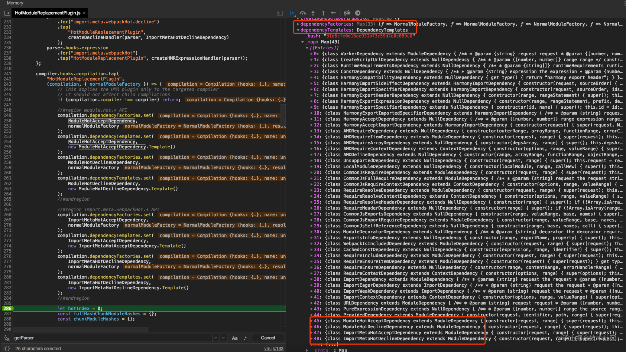Image resolution: width=626 pixels, height=352 pixels.
Task: Toggle regular expression search (.*)
Action: click(x=245, y=338)
